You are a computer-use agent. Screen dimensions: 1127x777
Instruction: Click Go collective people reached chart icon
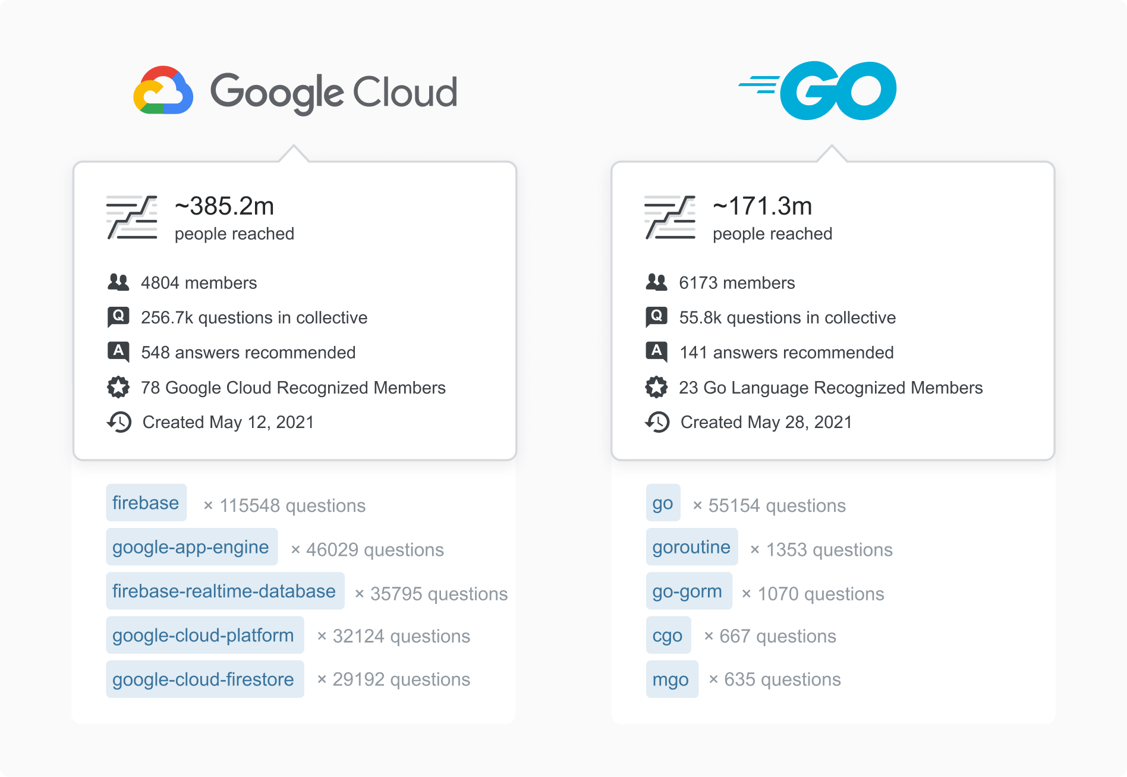[x=670, y=218]
